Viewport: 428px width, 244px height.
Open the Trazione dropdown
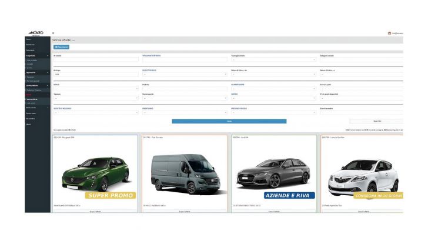tap(96, 98)
